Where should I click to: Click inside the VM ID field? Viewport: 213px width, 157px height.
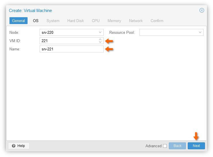(x=69, y=41)
